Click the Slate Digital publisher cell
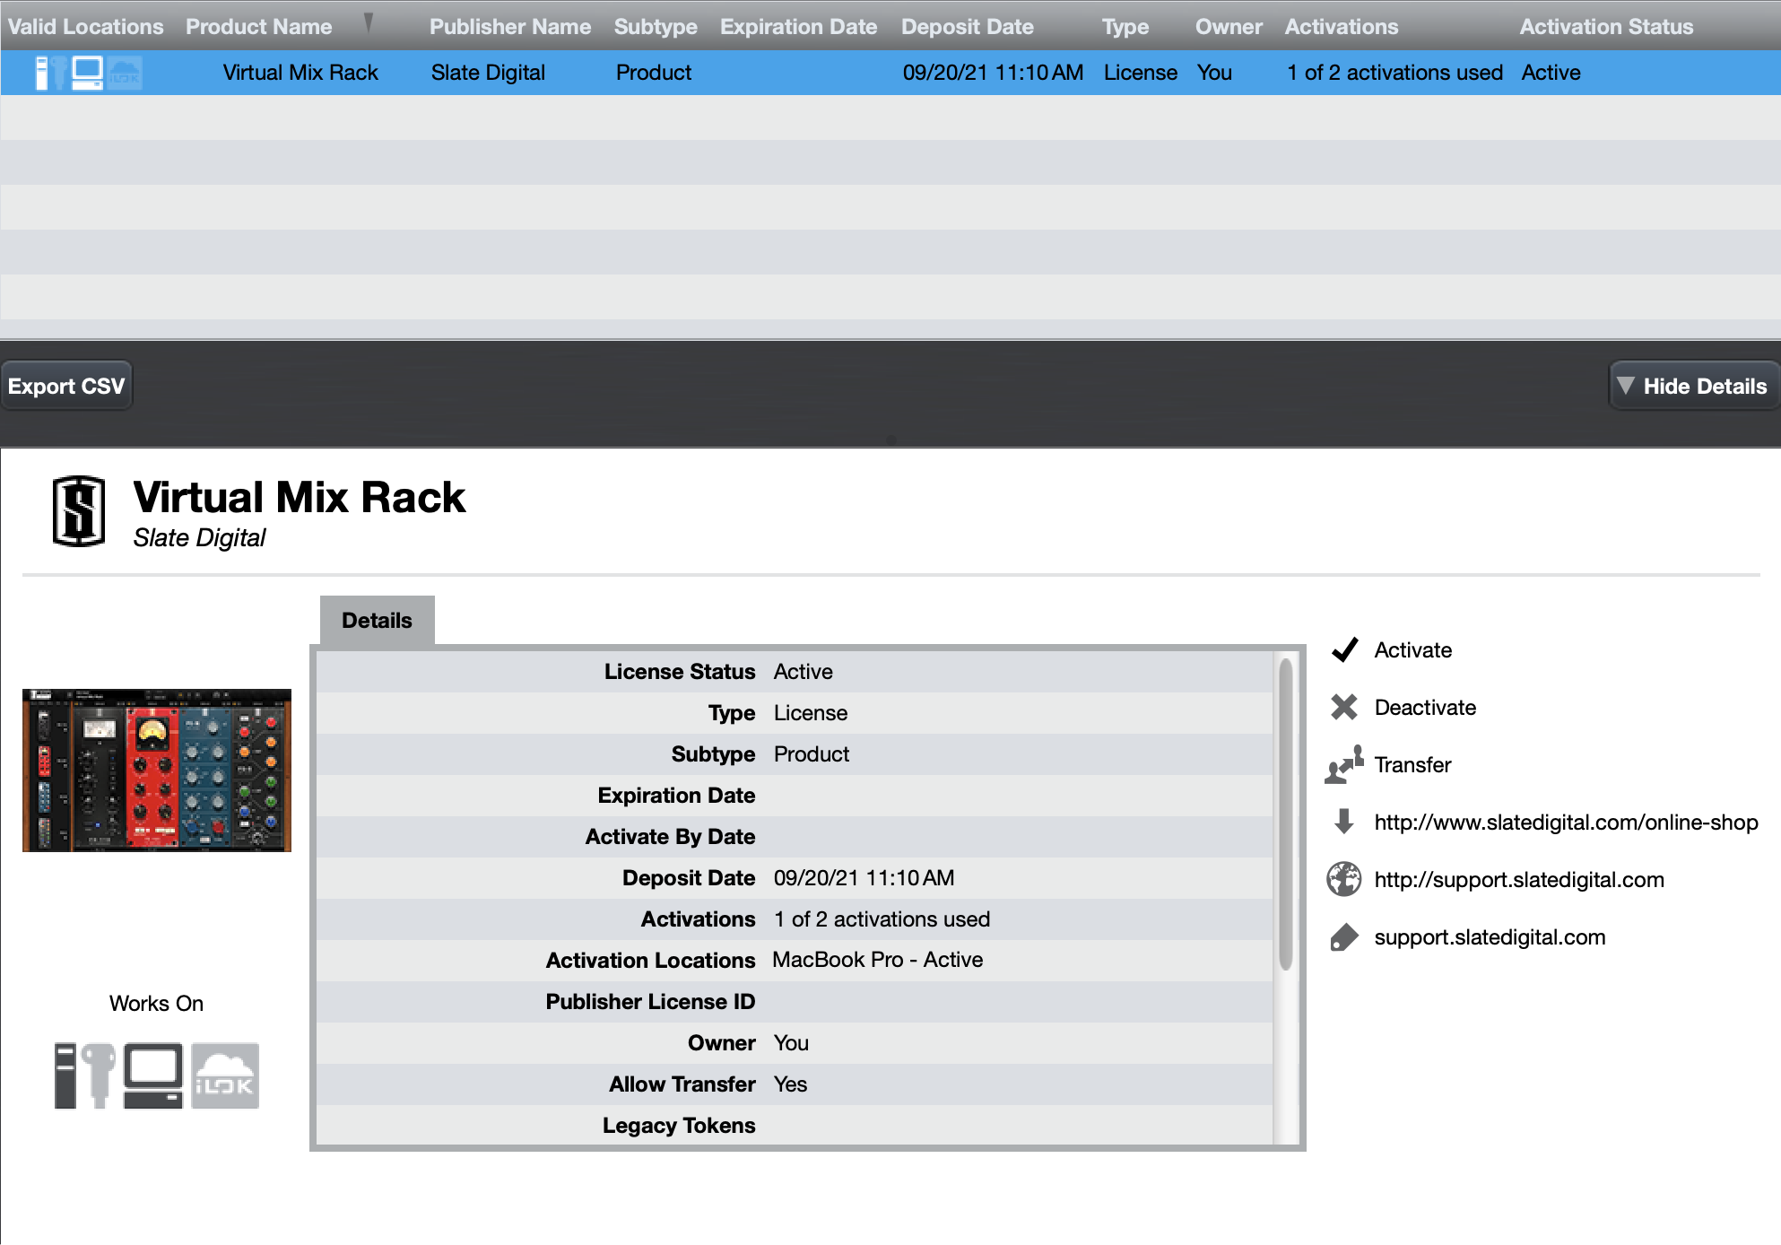Image resolution: width=1781 pixels, height=1245 pixels. pos(488,73)
